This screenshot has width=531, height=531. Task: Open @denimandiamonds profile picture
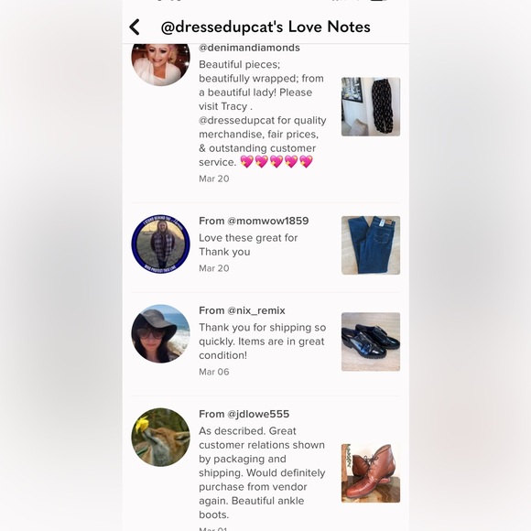pyautogui.click(x=160, y=64)
